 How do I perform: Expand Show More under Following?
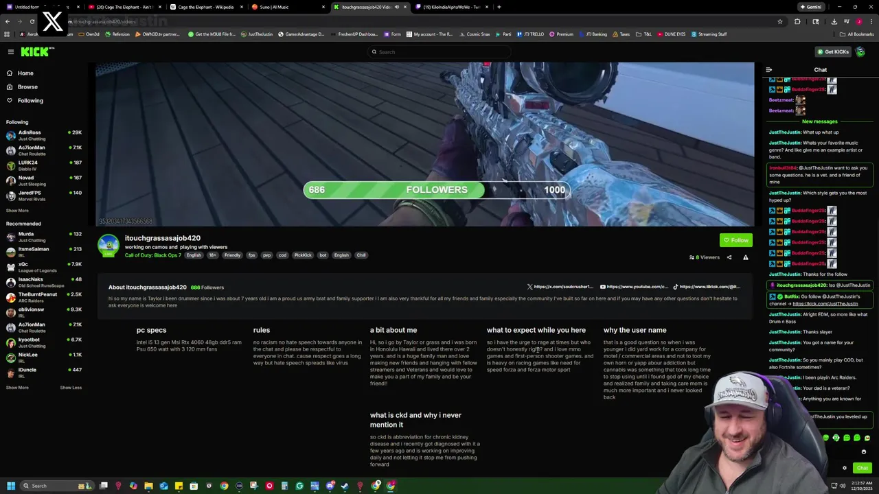pos(17,211)
